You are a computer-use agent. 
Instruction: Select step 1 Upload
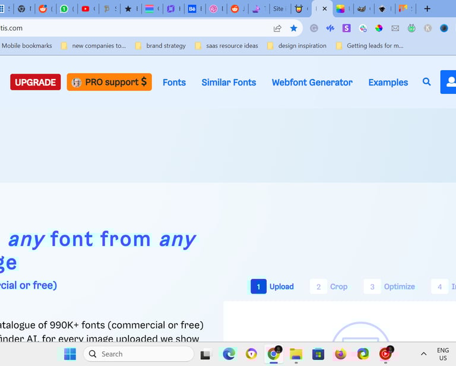pos(272,286)
